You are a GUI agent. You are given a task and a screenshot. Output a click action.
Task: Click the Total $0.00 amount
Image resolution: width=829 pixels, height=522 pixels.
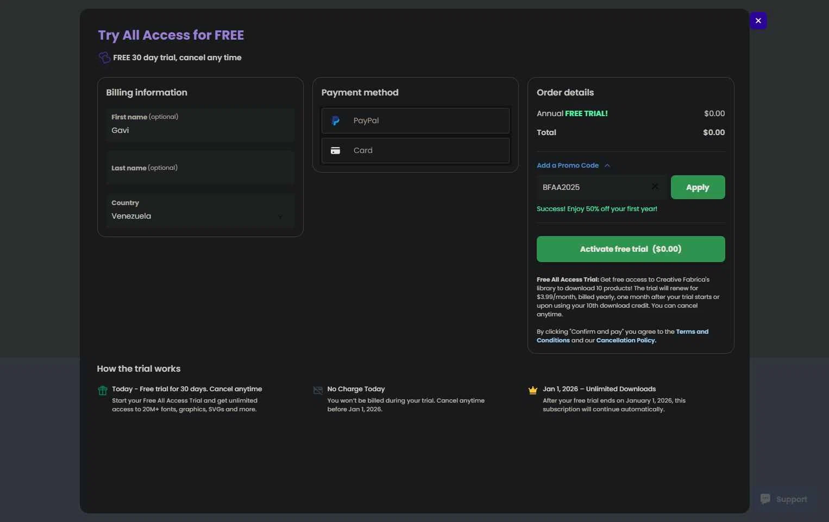coord(714,132)
